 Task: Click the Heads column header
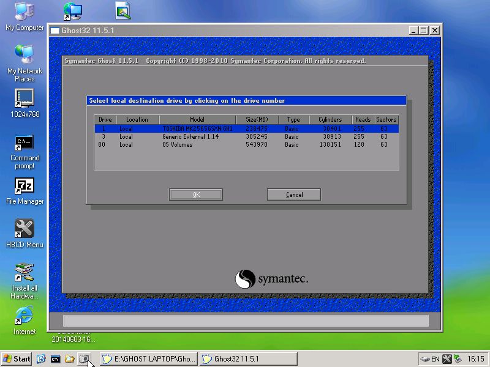tap(363, 119)
